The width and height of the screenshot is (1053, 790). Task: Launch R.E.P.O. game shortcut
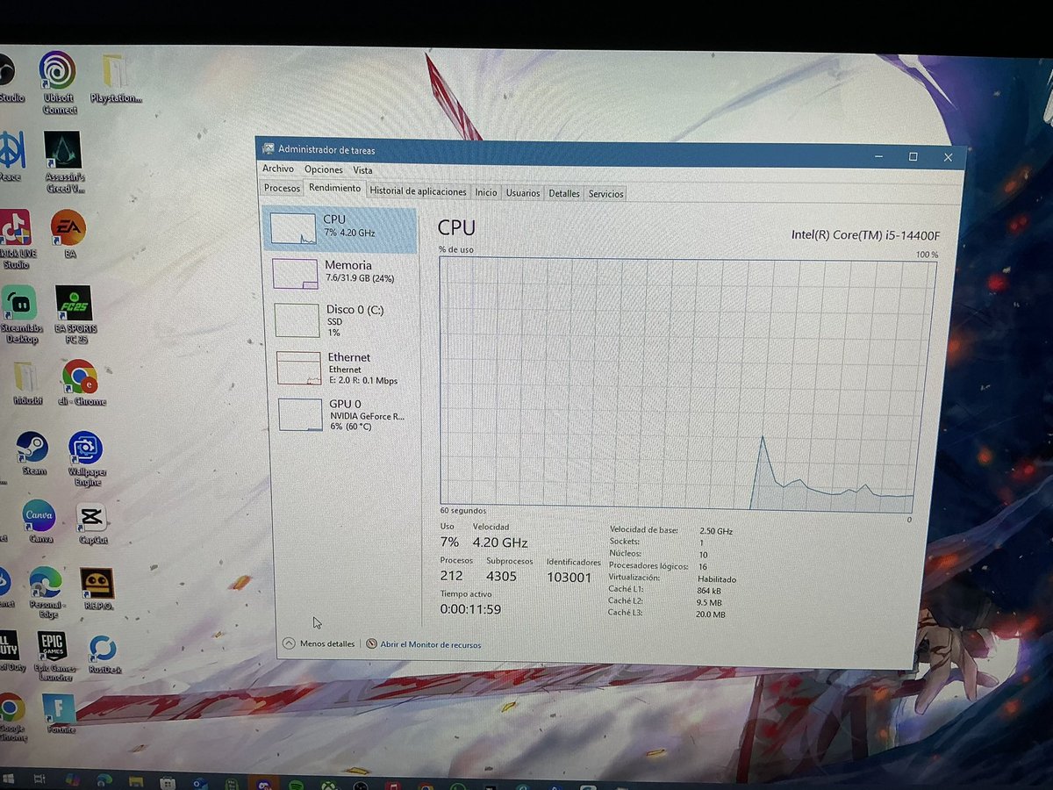(x=97, y=588)
